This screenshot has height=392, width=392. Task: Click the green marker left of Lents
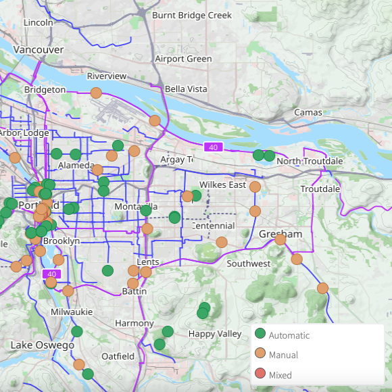[x=107, y=270]
